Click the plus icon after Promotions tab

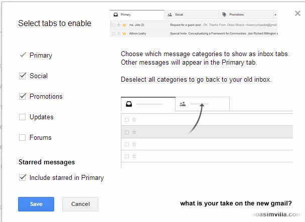[275, 15]
